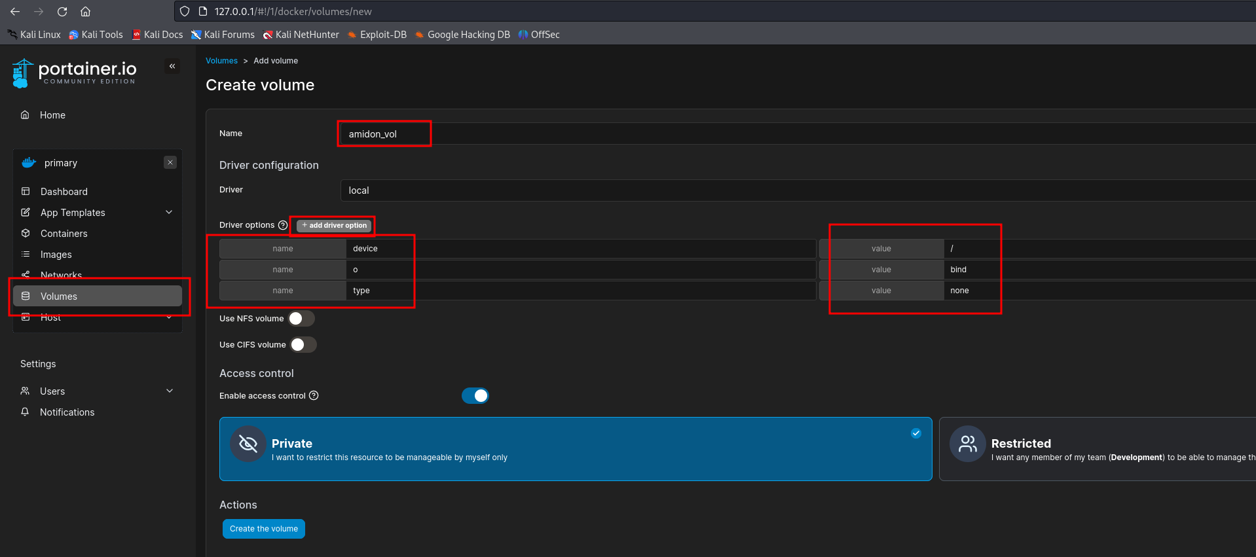Open the Driver dropdown showing local

(798, 190)
